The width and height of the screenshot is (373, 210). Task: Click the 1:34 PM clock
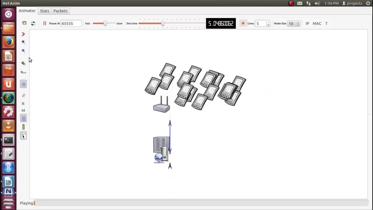[332, 3]
